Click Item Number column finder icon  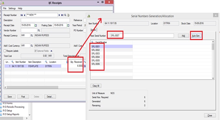12,62
